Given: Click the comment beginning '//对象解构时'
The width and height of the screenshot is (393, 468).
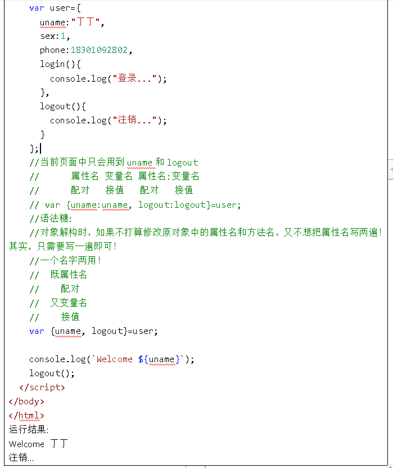Looking at the screenshot, I should pos(206,232).
